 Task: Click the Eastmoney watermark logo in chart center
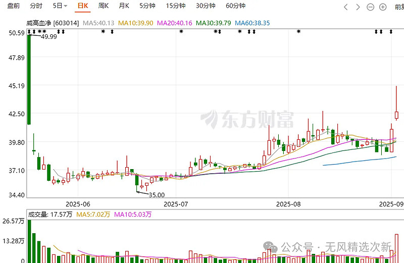(247, 119)
